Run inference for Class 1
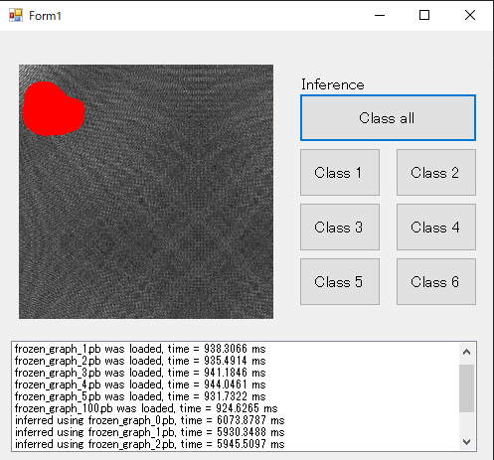The width and height of the screenshot is (494, 460). (x=340, y=172)
